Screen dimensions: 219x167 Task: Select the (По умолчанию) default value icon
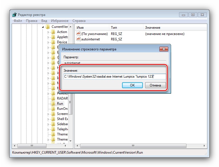78,34
